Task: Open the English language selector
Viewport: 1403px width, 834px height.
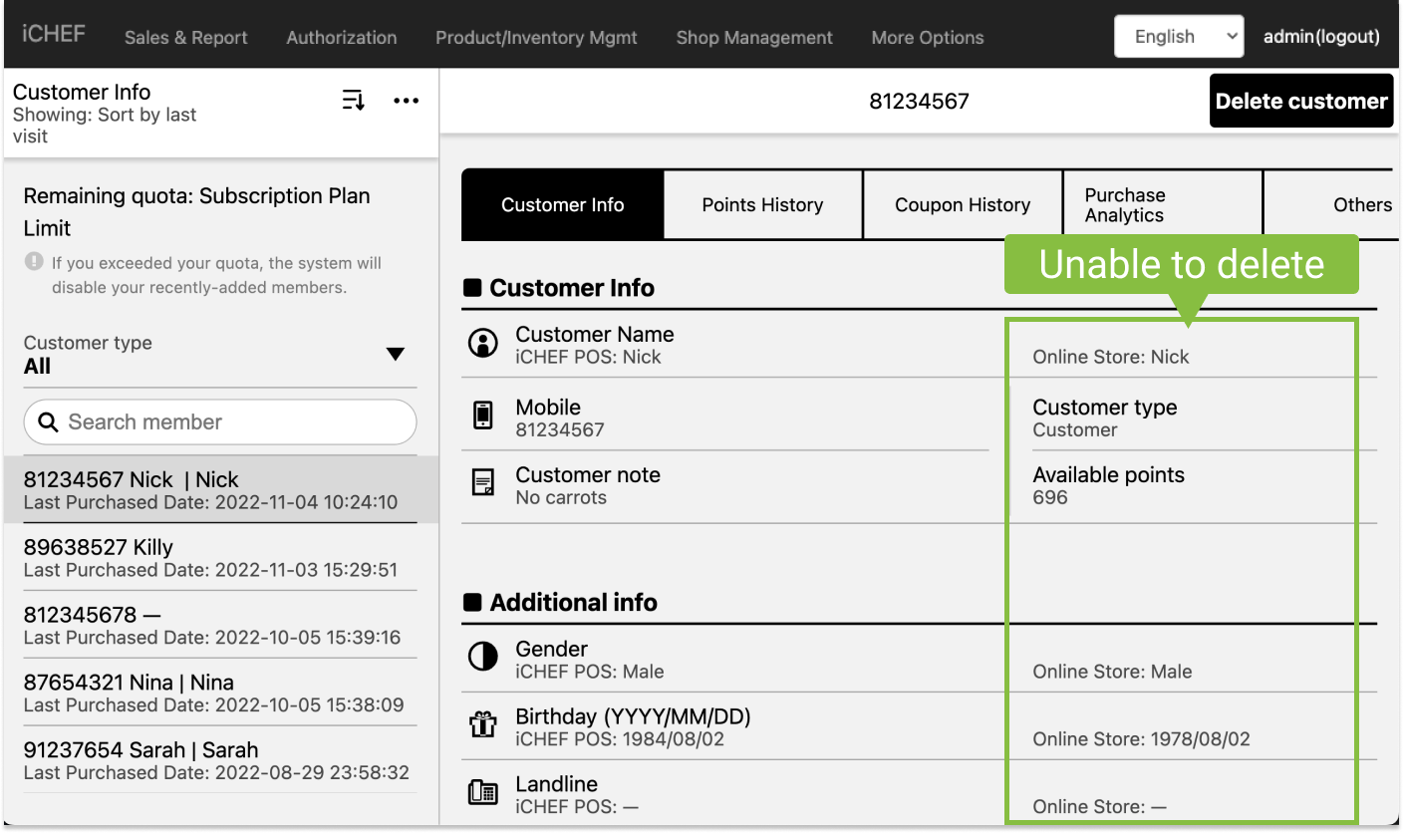Action: [x=1178, y=37]
